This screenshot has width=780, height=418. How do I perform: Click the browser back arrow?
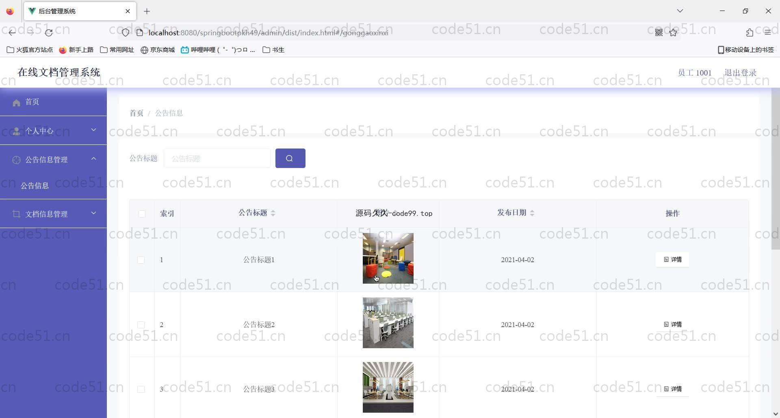12,32
